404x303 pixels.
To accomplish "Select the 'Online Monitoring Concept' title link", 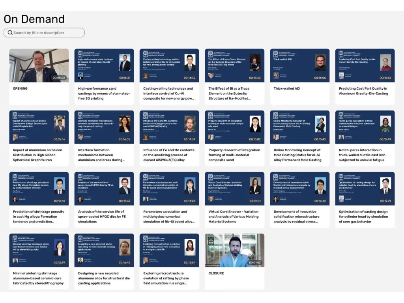I will [x=297, y=155].
